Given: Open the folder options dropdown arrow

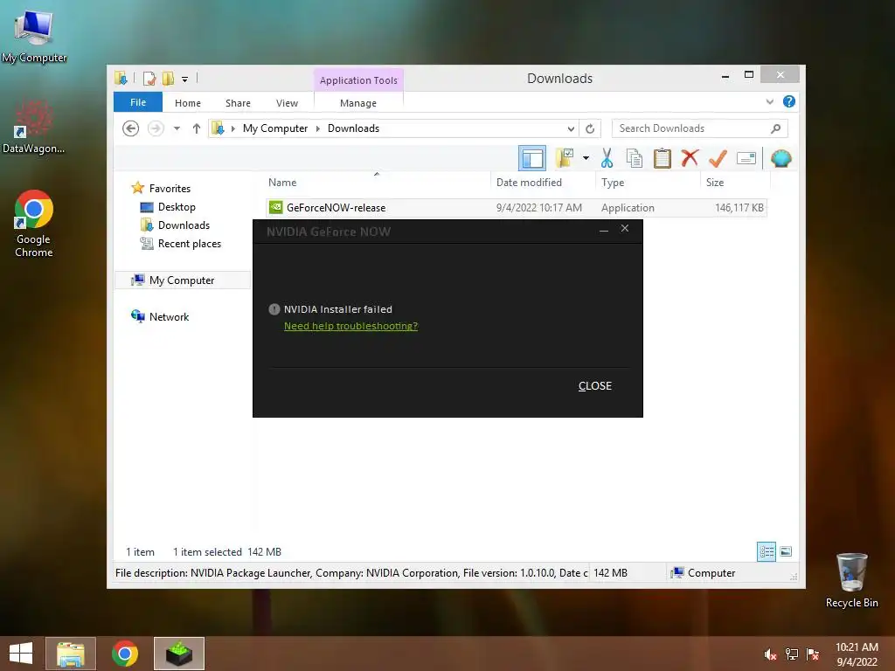Looking at the screenshot, I should coord(586,158).
